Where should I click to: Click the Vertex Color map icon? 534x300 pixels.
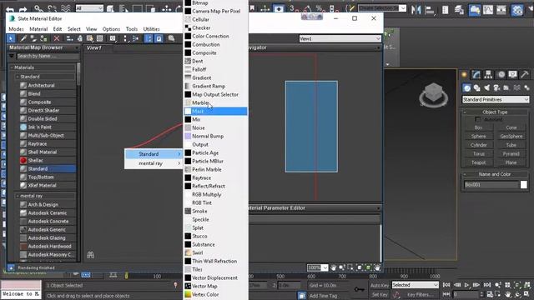188,294
